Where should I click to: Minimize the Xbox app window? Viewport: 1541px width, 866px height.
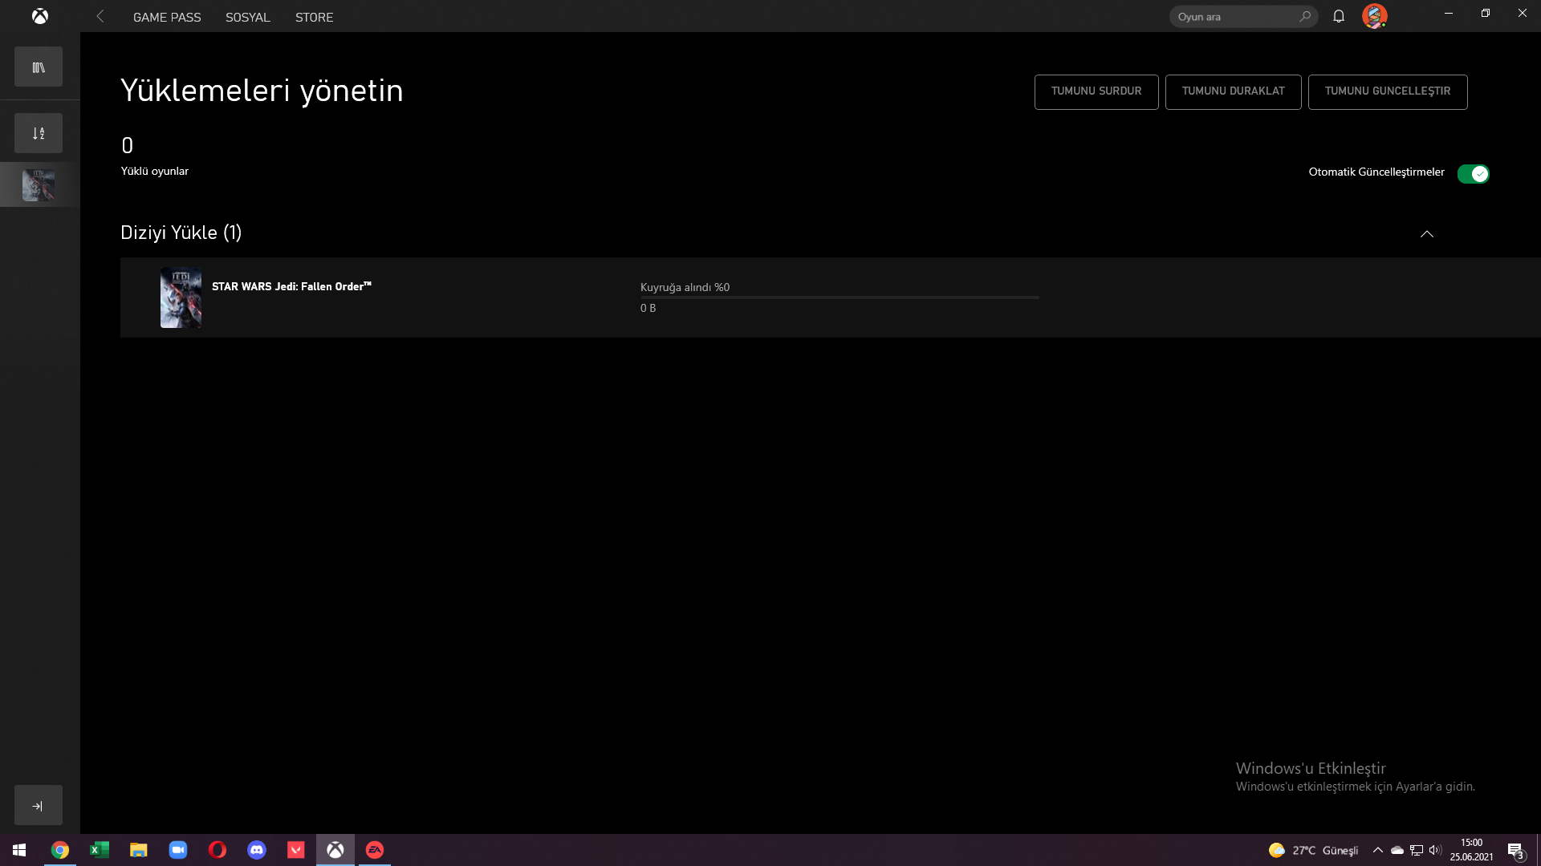(x=1449, y=14)
